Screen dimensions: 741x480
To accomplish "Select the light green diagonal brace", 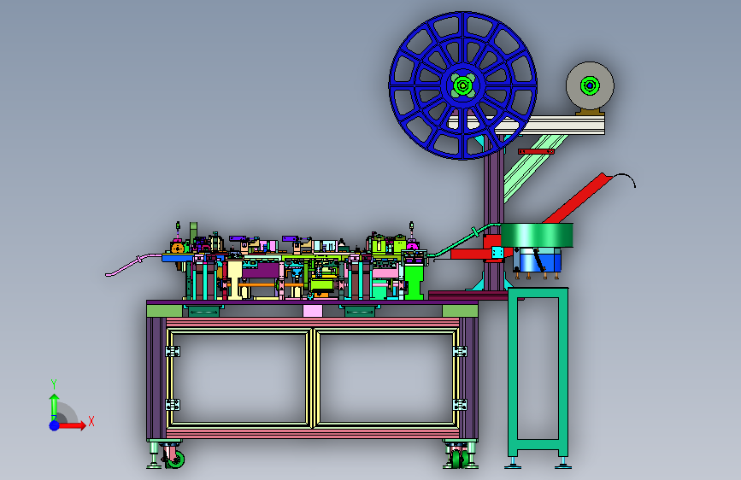I will point(535,167).
